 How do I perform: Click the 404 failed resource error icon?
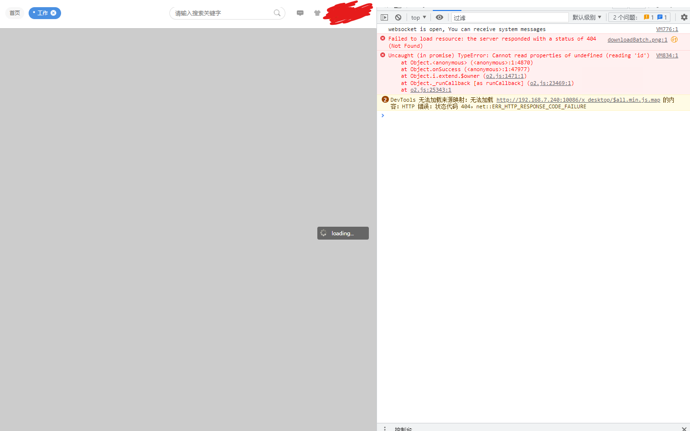383,38
